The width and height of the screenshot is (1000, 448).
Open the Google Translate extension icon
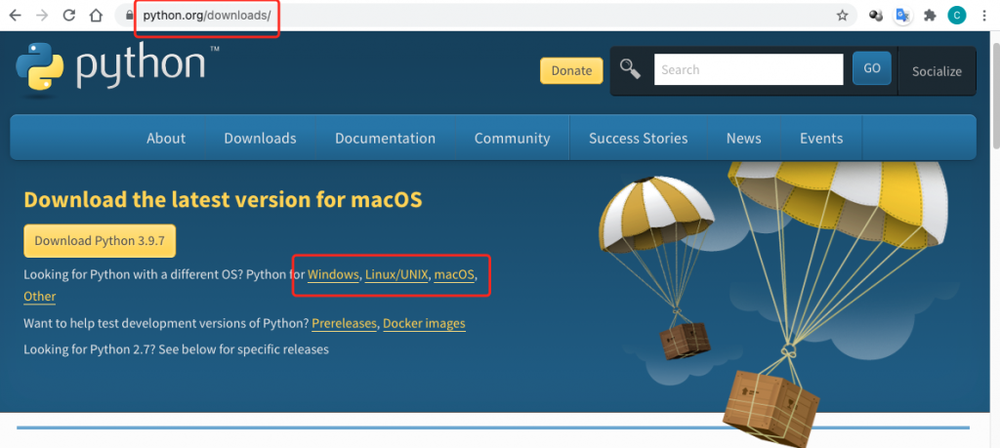901,16
